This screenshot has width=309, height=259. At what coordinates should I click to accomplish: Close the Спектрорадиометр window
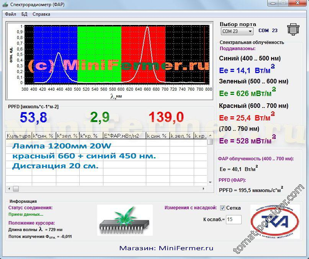[298, 3]
